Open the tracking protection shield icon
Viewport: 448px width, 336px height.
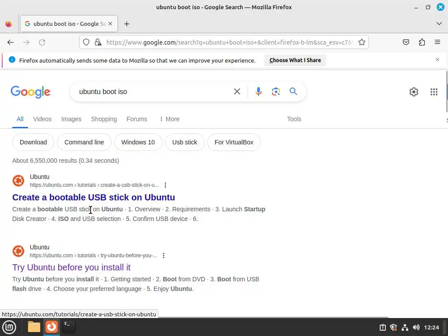[x=86, y=42]
